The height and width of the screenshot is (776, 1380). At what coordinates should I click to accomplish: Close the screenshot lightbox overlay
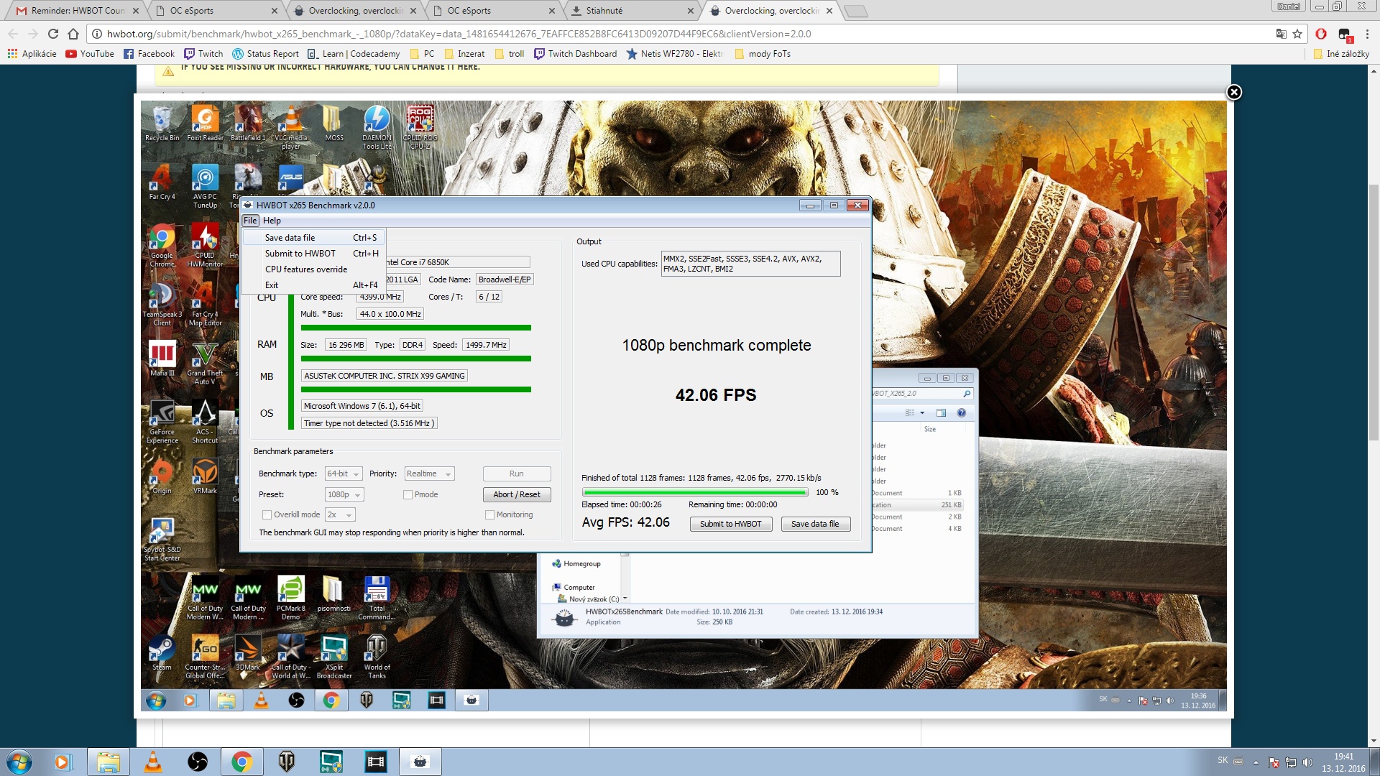1233,92
